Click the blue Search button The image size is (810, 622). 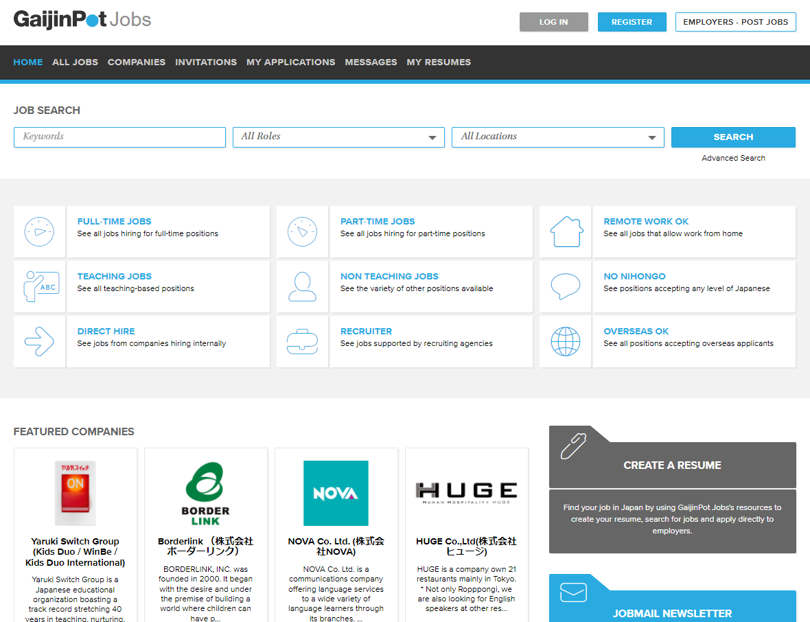coord(733,137)
